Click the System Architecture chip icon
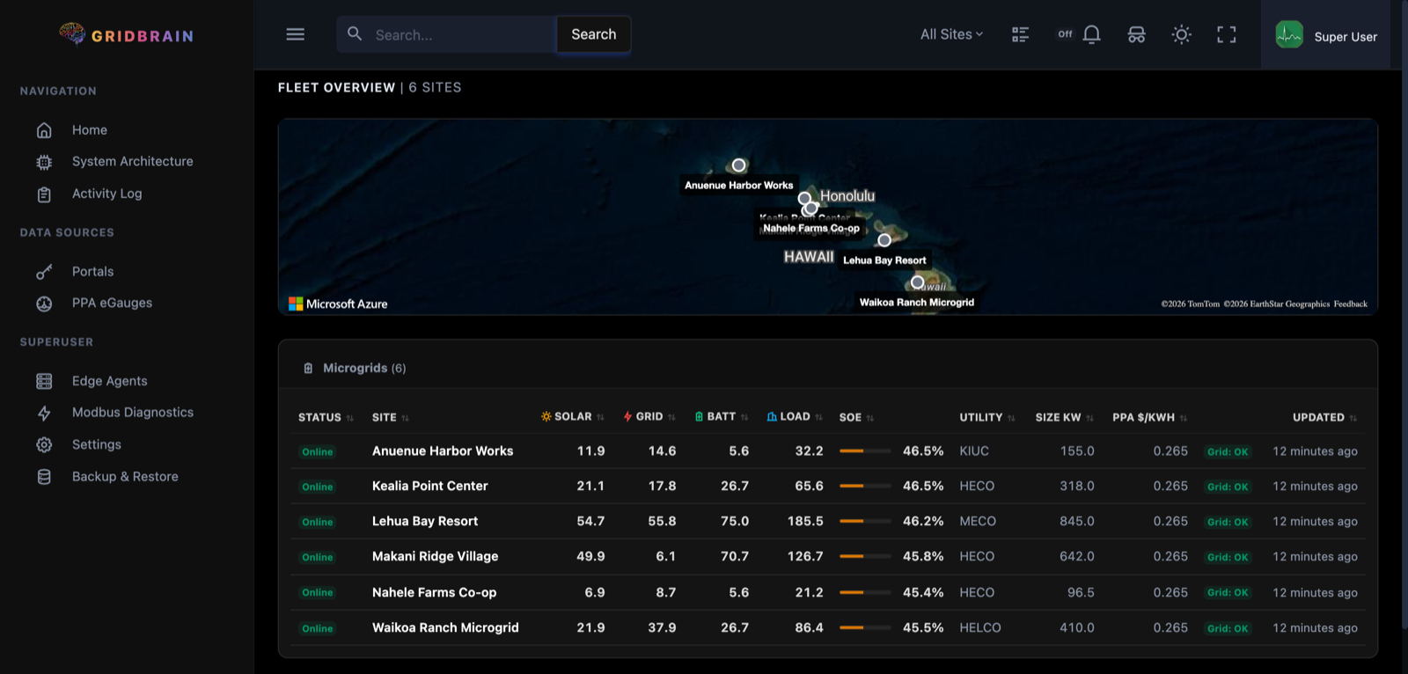The height and width of the screenshot is (674, 1408). coord(44,162)
